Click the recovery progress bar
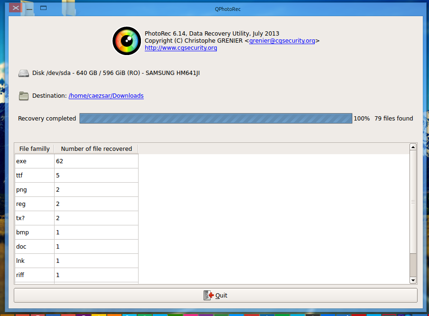 (x=216, y=119)
